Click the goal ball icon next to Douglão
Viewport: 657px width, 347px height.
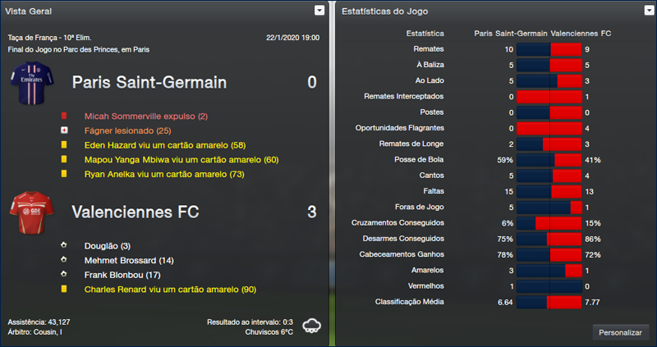point(63,245)
